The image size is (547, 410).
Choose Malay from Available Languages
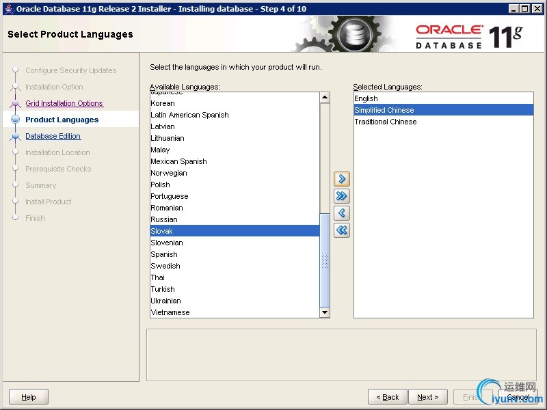pyautogui.click(x=235, y=150)
